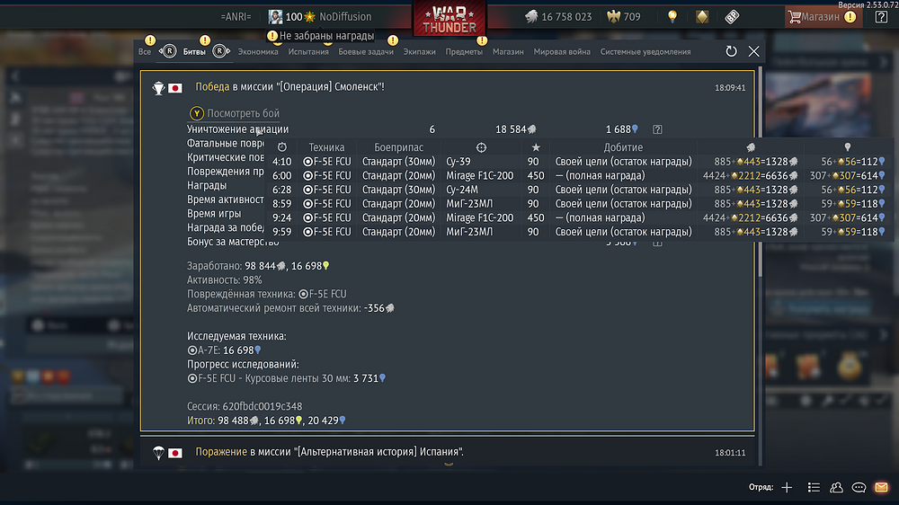The height and width of the screenshot is (505, 899).
Task: Open the help question mark top right
Action: click(881, 16)
